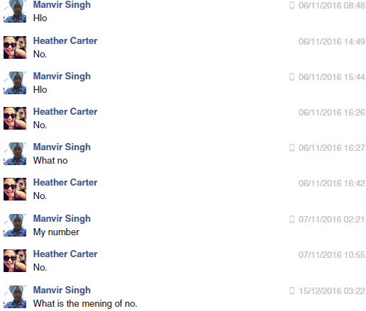366x311 pixels.
Task: Click the mobile icon beside 15/12/2016 03:22
Action: coord(292,291)
